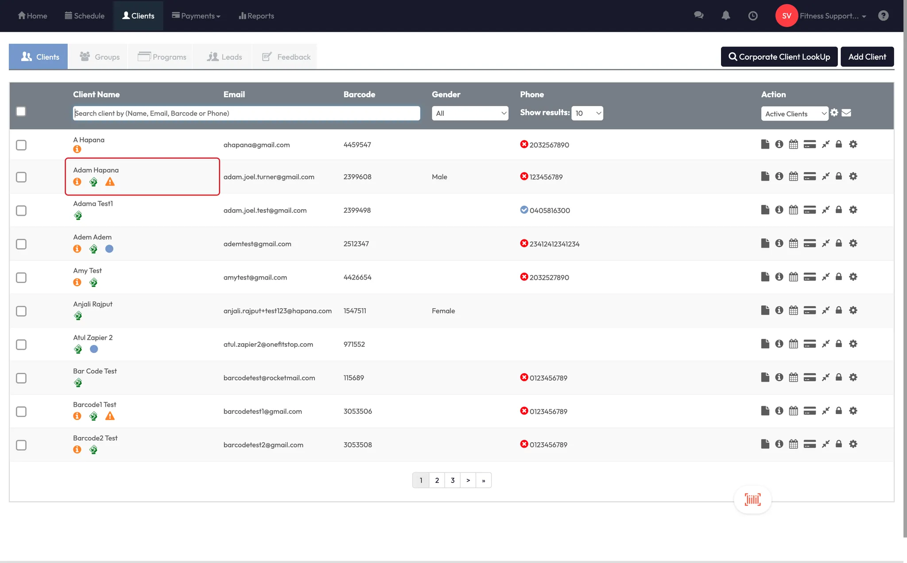Click the envelope email icon beside Active Clients
This screenshot has height=563, width=907.
tap(846, 113)
